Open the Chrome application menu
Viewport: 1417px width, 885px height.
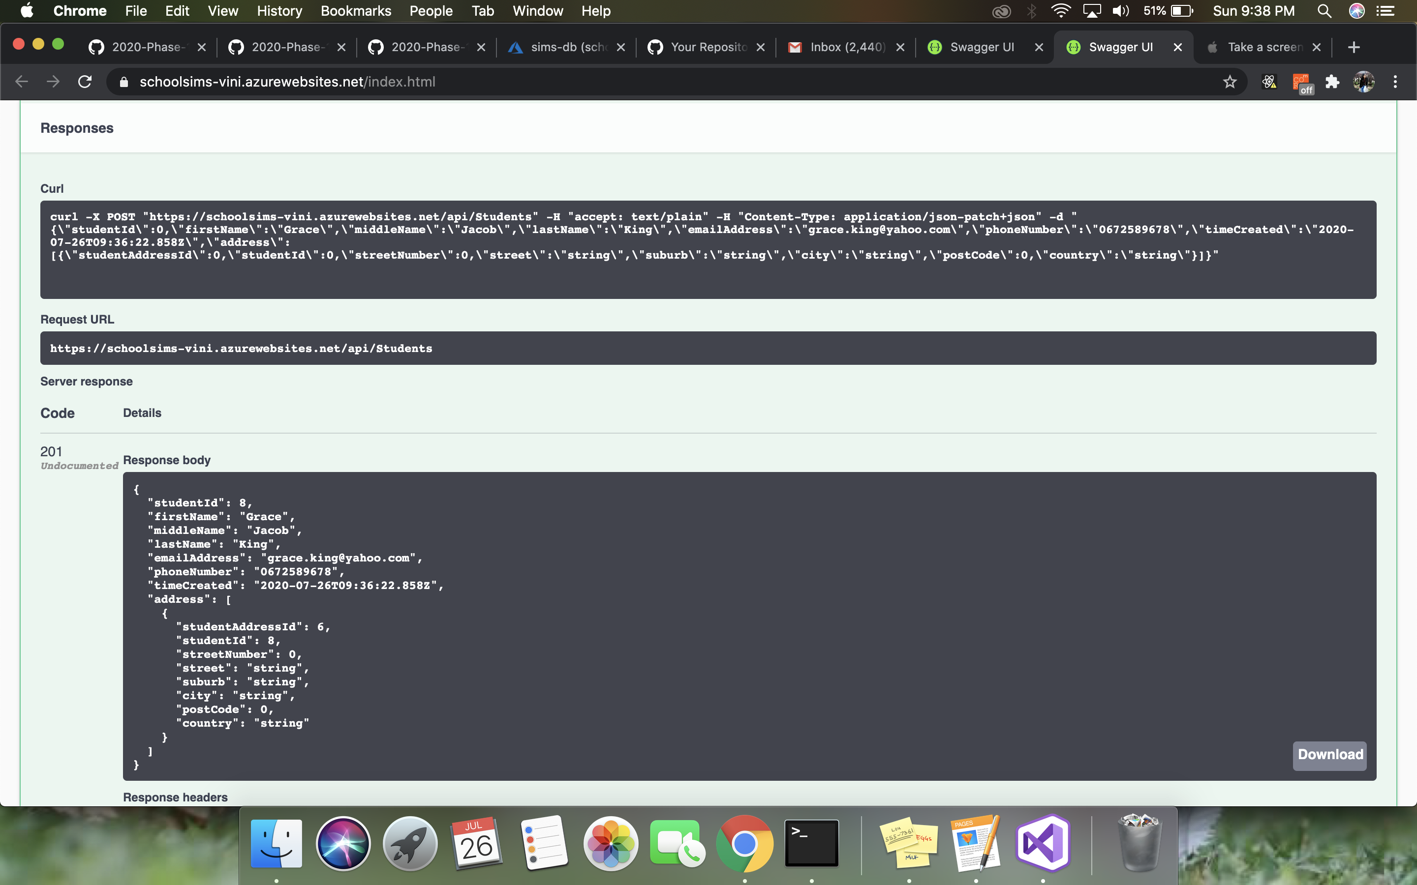80,10
